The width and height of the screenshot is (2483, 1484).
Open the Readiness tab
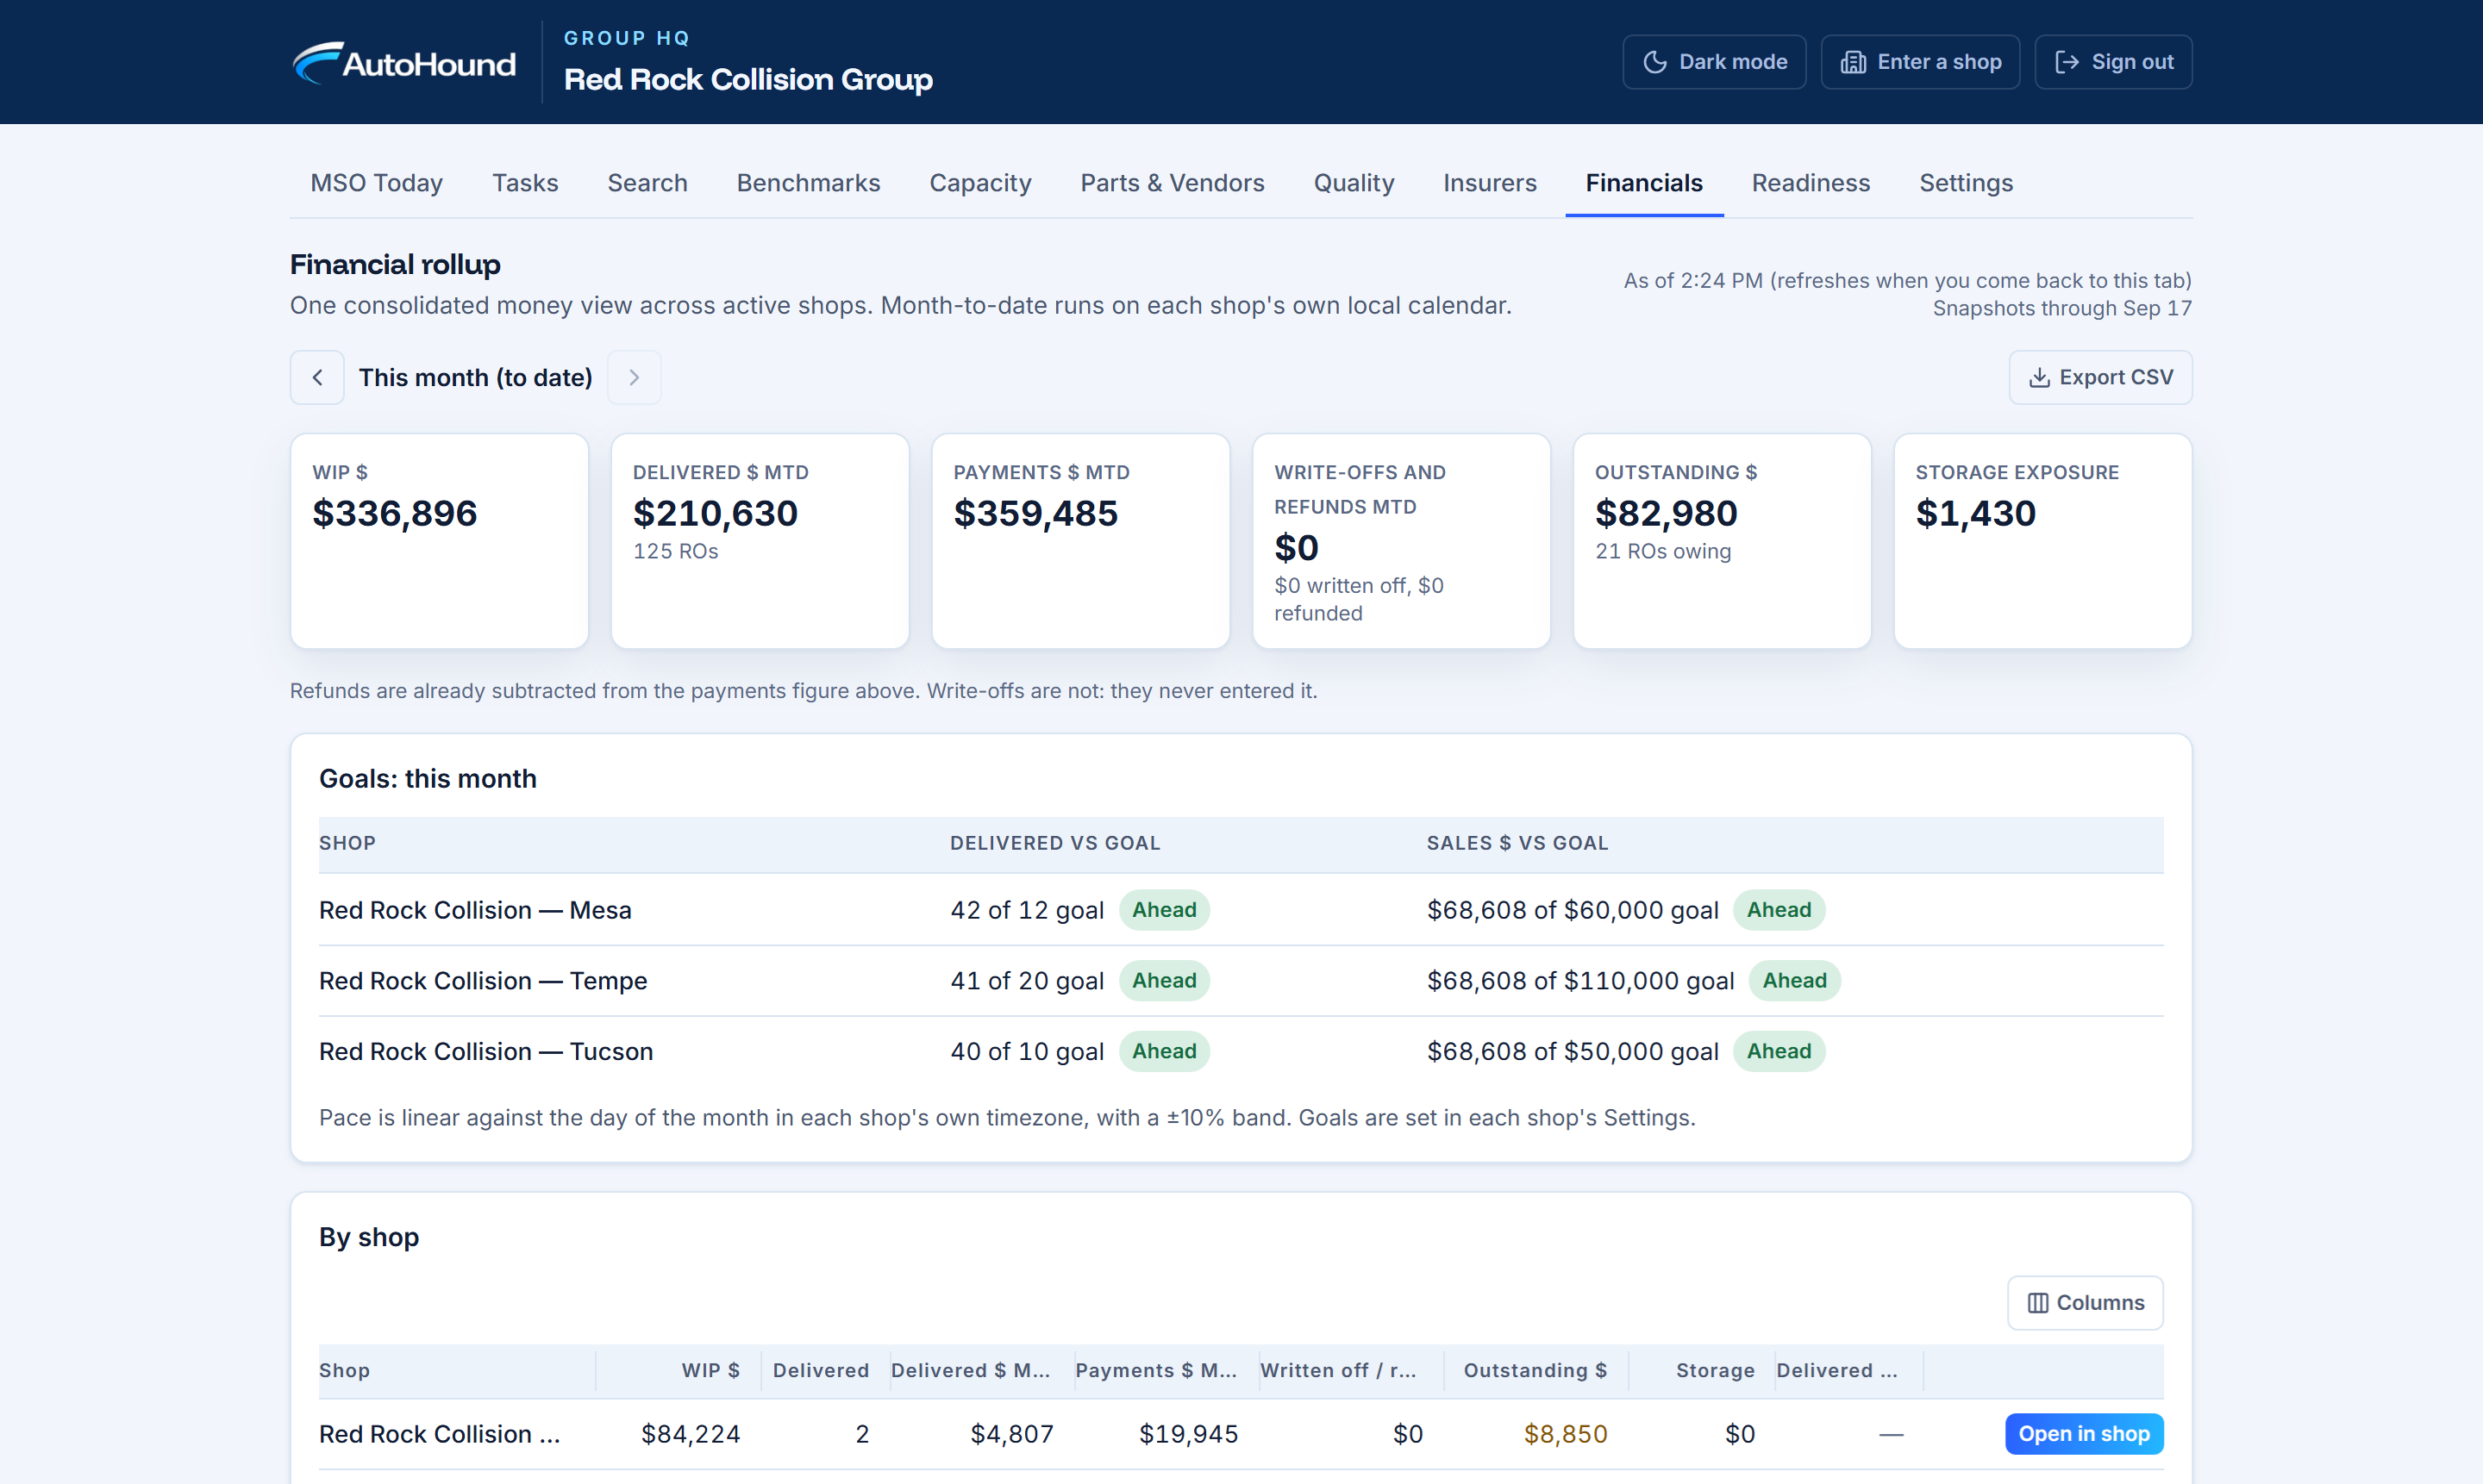[x=1810, y=183]
